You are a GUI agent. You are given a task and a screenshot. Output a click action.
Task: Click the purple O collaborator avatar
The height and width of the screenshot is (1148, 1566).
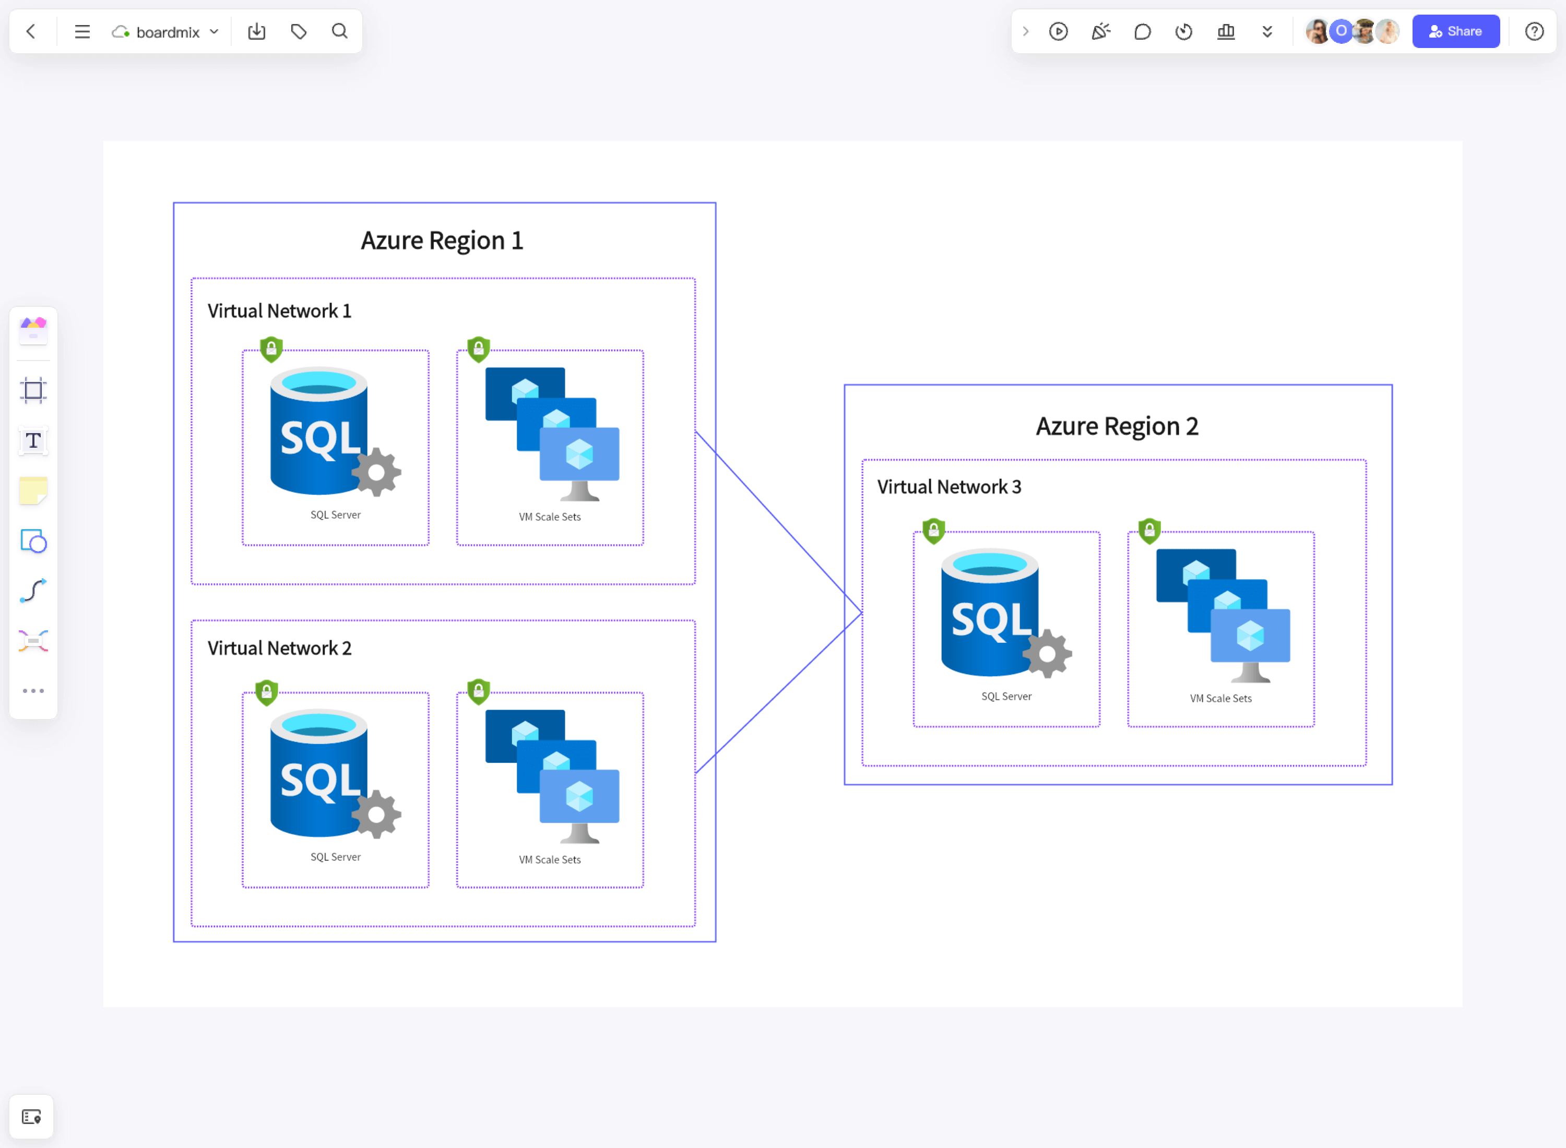[x=1342, y=31]
